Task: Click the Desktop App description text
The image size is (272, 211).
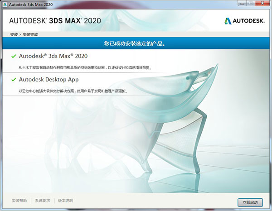Action: (73, 91)
